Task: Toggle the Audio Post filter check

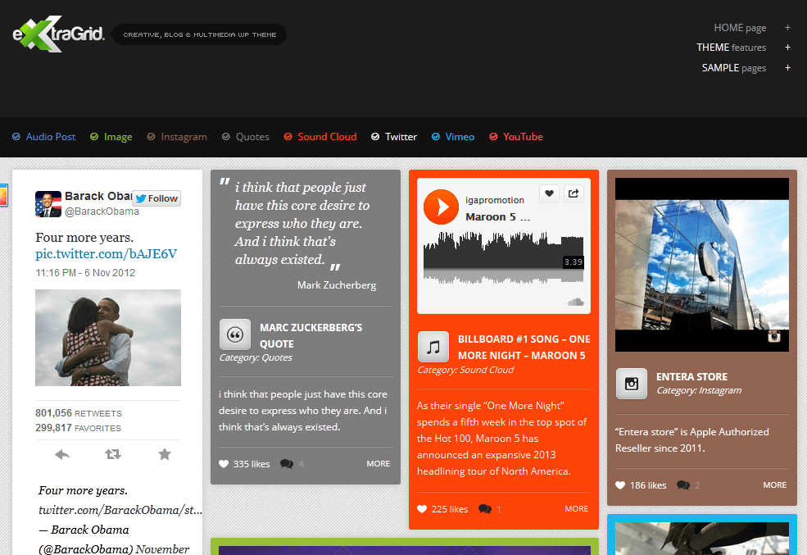Action: pyautogui.click(x=16, y=136)
